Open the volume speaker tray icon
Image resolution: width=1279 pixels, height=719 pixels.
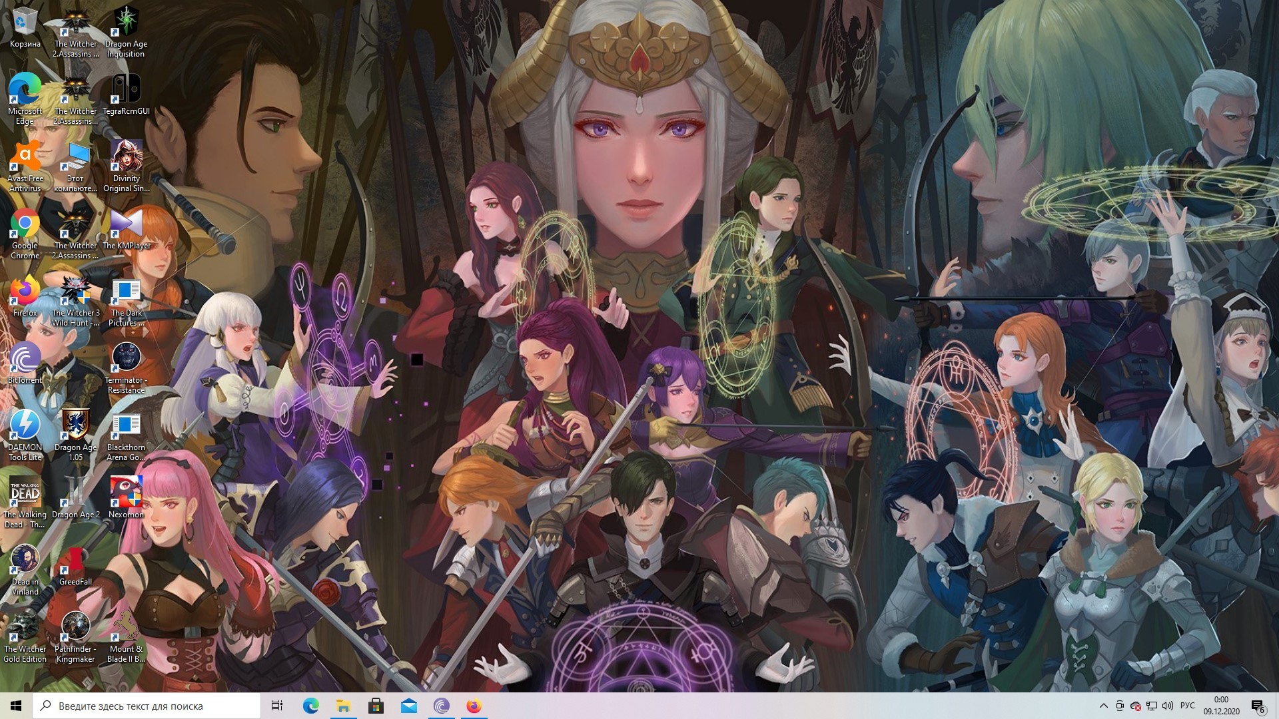click(1168, 706)
